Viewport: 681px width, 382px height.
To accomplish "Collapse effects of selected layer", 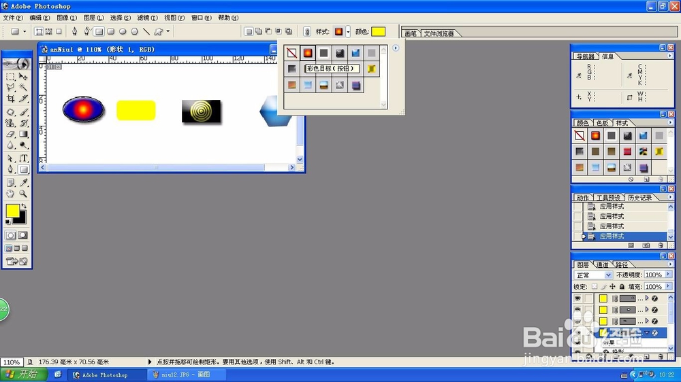I will (x=647, y=332).
